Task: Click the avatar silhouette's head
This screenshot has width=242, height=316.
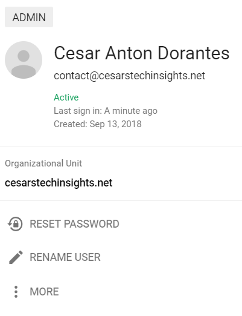Action: point(24,56)
